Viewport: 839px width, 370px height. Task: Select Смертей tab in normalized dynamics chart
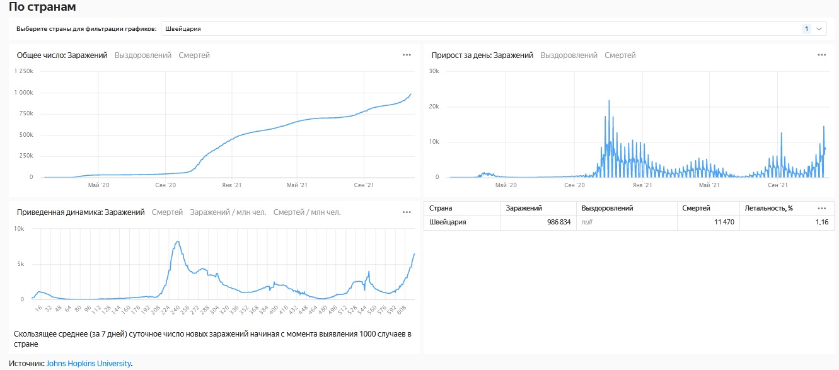coord(167,212)
